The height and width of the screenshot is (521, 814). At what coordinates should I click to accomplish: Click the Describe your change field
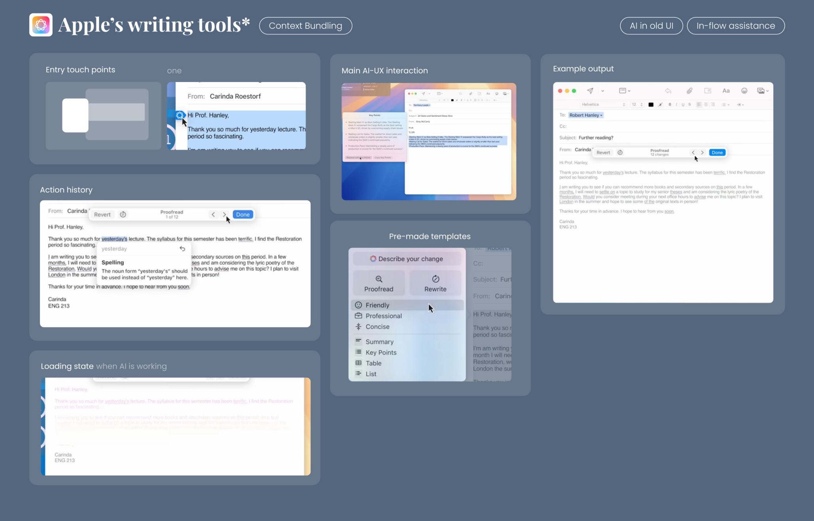coord(407,259)
